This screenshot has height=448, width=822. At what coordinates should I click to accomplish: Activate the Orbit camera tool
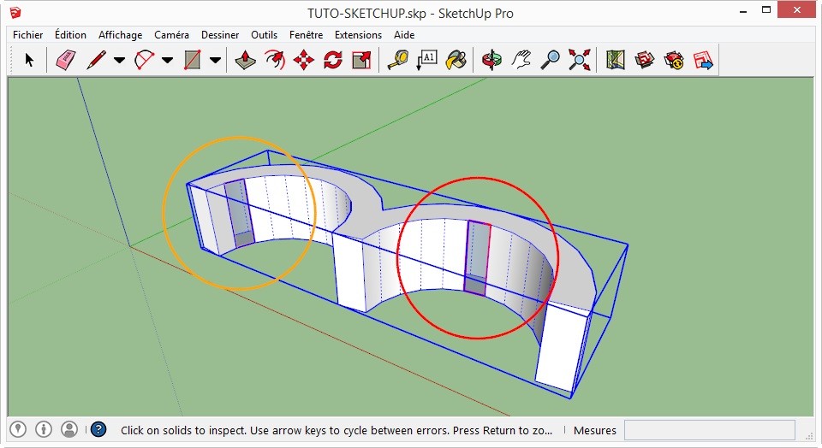pos(491,60)
